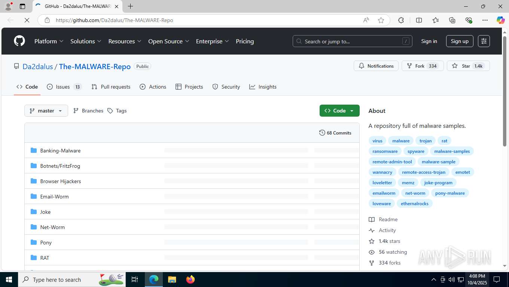Viewport: 509px width, 287px height.
Task: Stop loading the page
Action: [27, 20]
